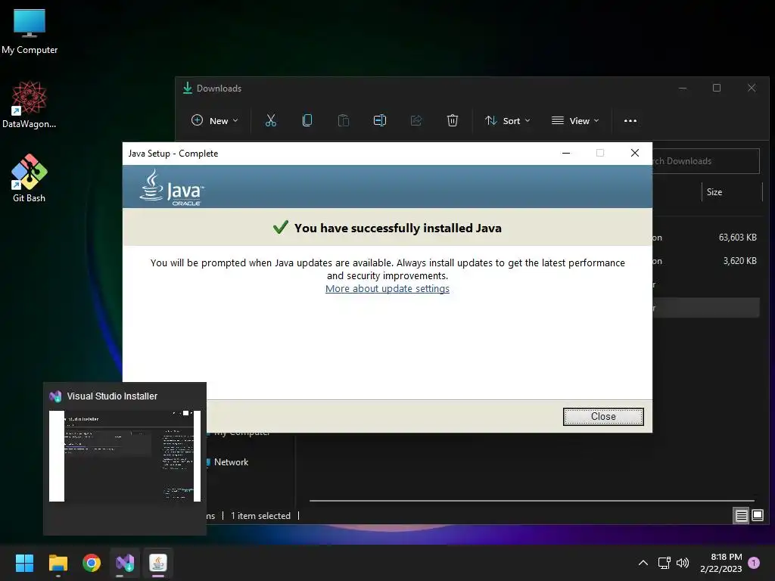This screenshot has width=775, height=581.
Task: Click the Delete trash icon in Downloads toolbar
Action: click(x=453, y=120)
